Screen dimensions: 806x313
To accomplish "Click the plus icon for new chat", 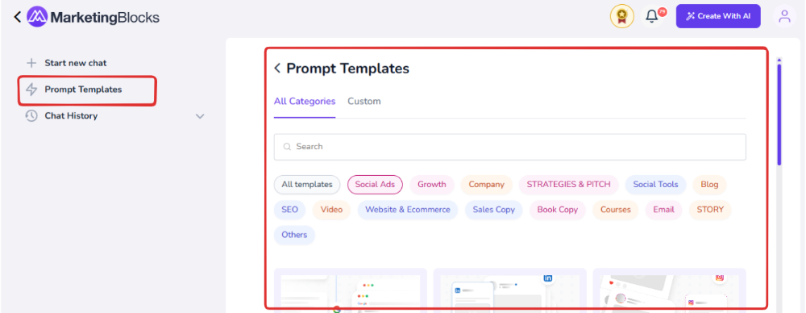I will click(31, 63).
